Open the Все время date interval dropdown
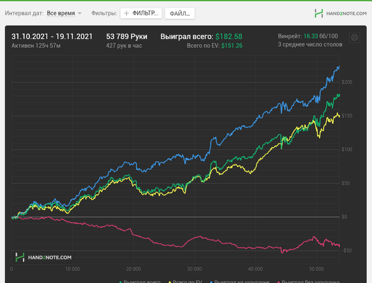Image resolution: width=372 pixels, height=283 pixels. pyautogui.click(x=64, y=13)
